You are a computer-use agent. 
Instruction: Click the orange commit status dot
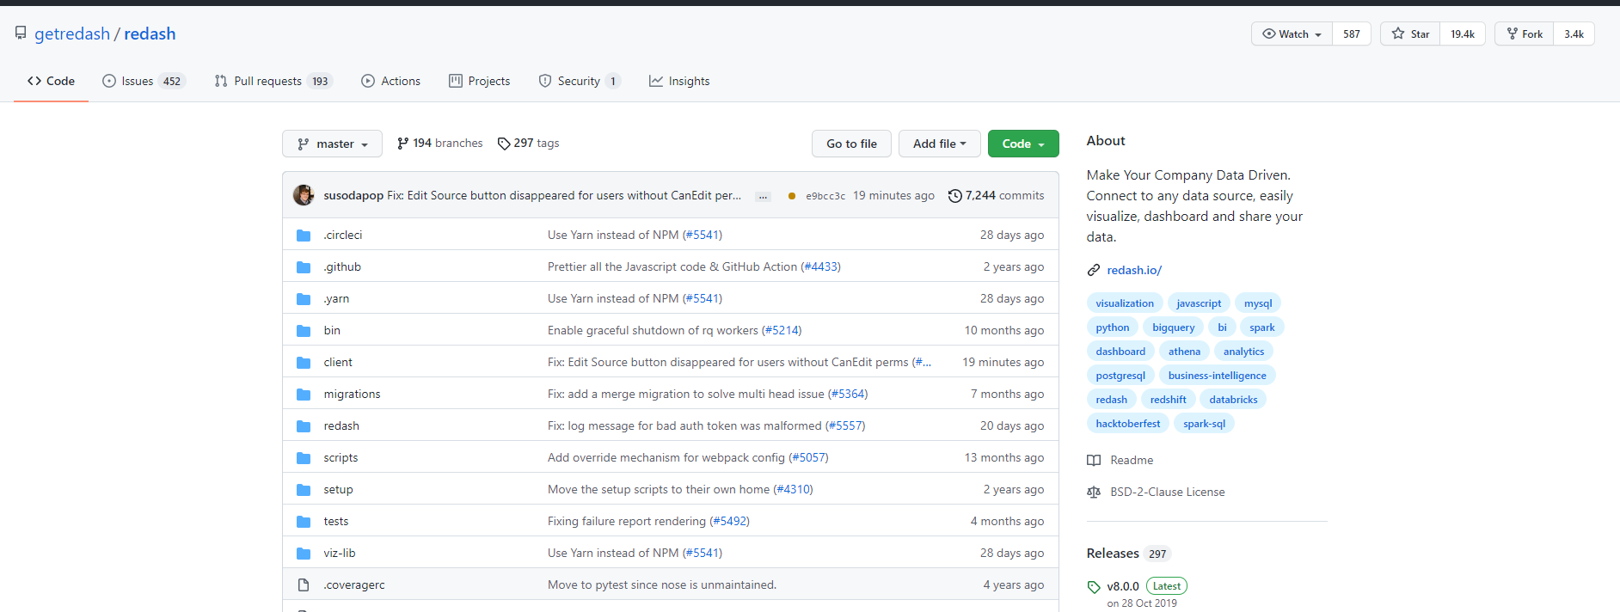click(x=791, y=196)
